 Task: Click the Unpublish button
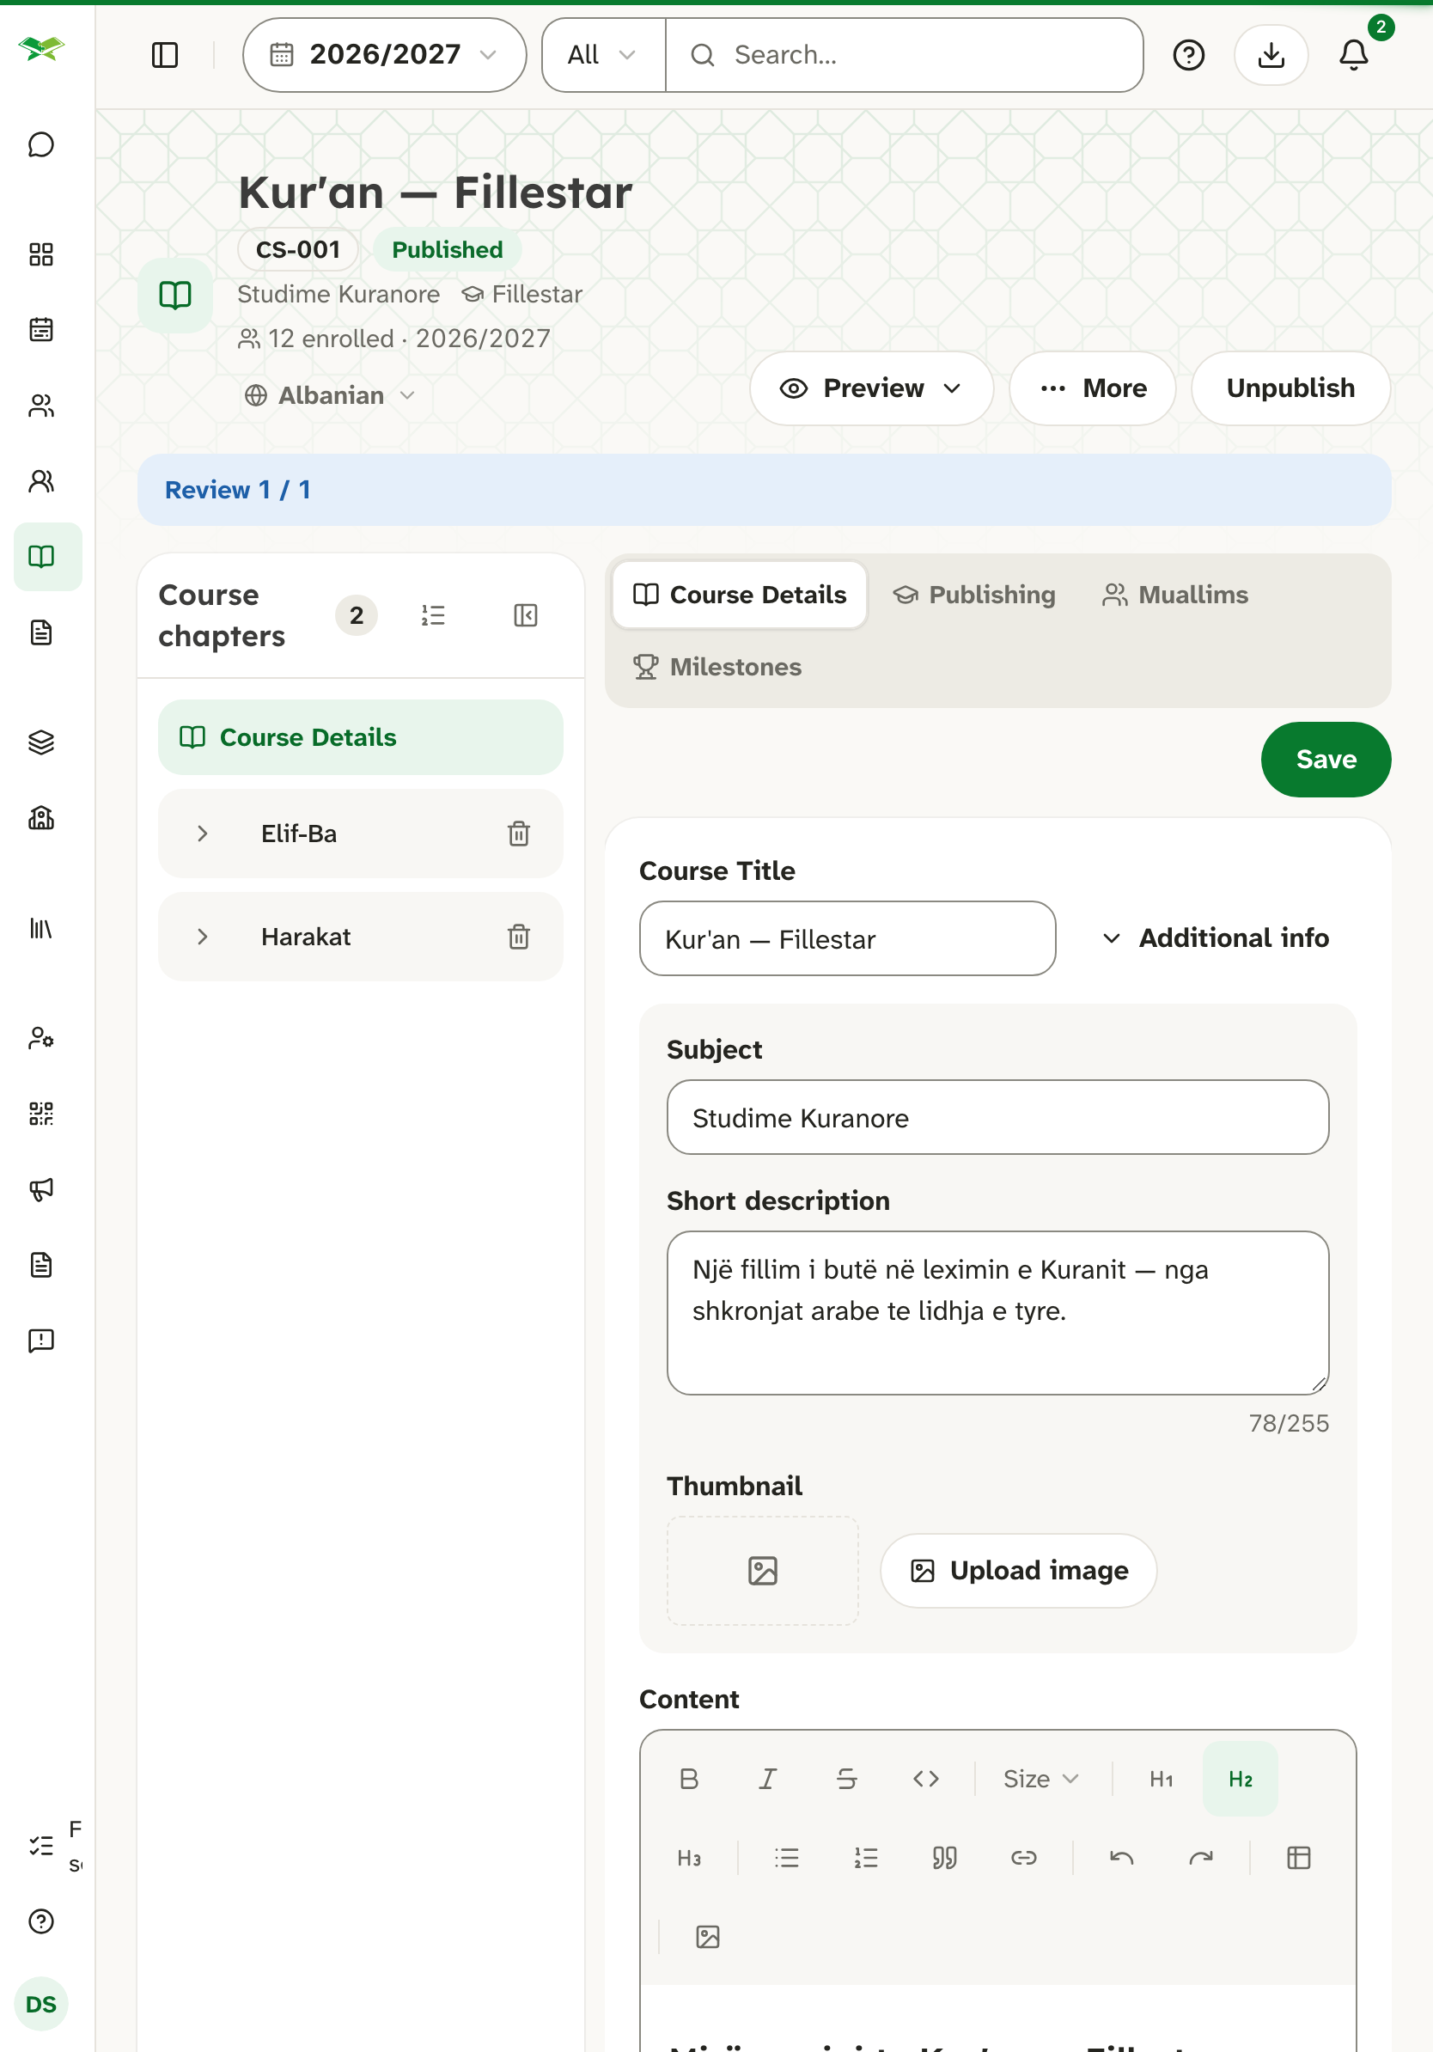click(x=1290, y=388)
